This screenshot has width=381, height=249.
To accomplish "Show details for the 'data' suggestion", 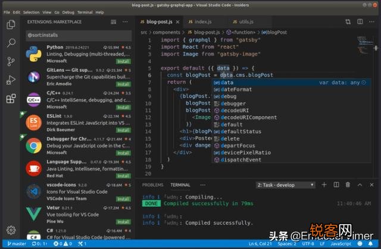I will (x=364, y=83).
